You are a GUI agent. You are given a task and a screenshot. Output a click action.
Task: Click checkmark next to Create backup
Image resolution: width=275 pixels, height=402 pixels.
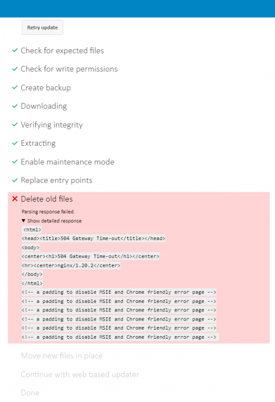coord(15,87)
